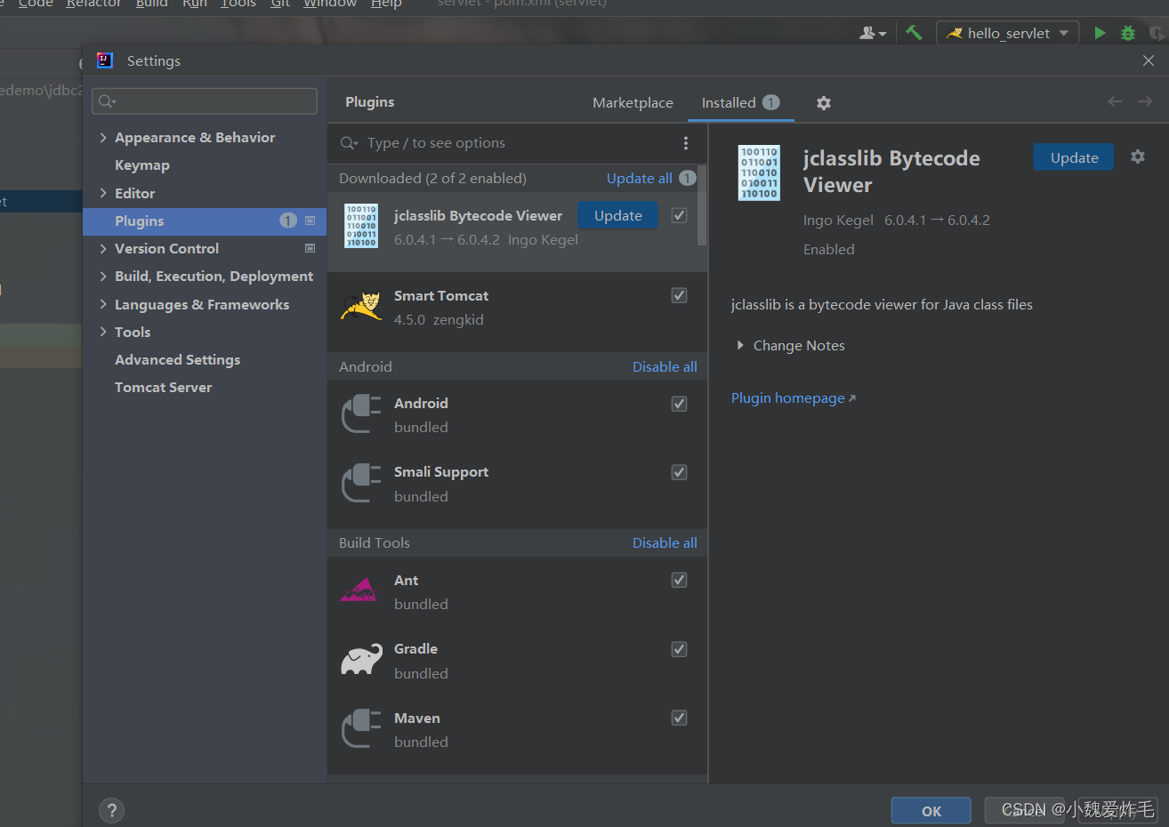The height and width of the screenshot is (827, 1169).
Task: Uncheck the Gradle plugin
Action: 679,649
